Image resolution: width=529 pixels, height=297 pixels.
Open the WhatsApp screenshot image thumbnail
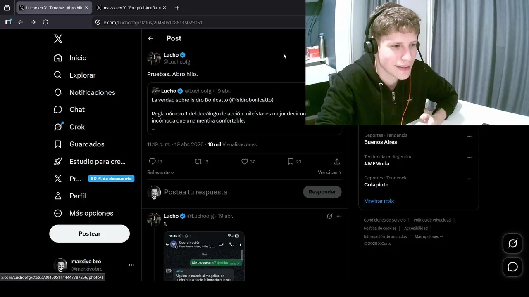pos(204,256)
